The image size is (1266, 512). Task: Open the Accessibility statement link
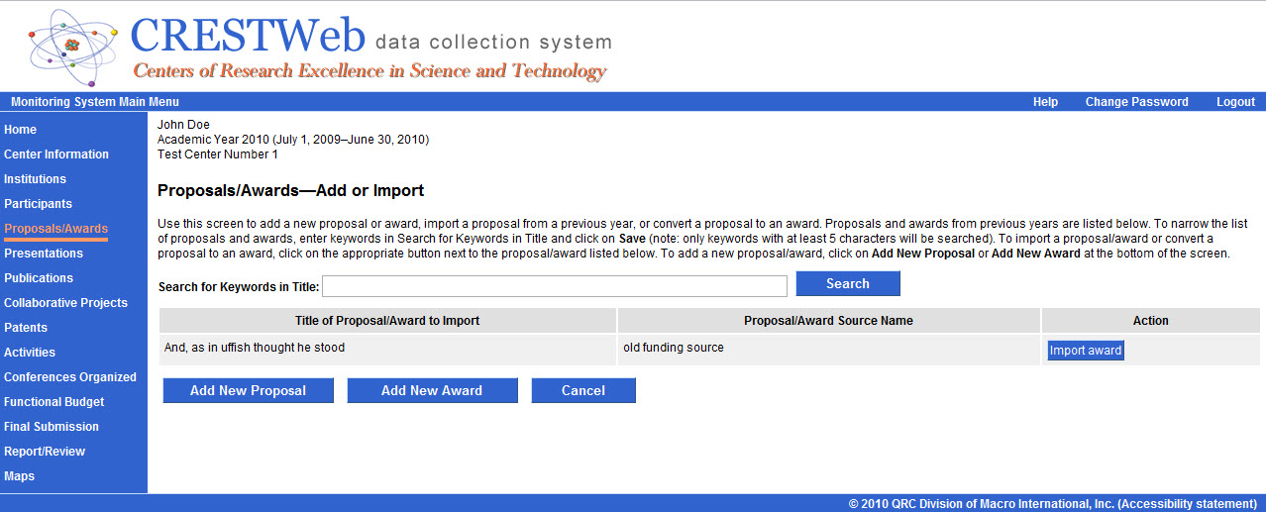pyautogui.click(x=1188, y=504)
